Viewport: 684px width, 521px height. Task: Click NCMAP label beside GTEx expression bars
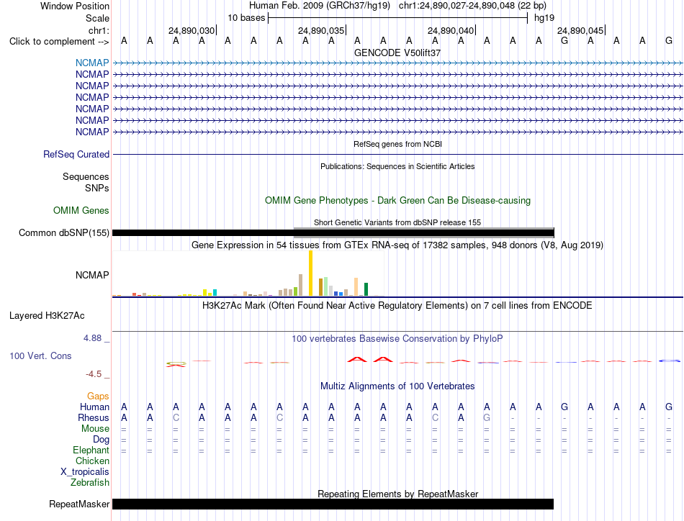point(92,275)
